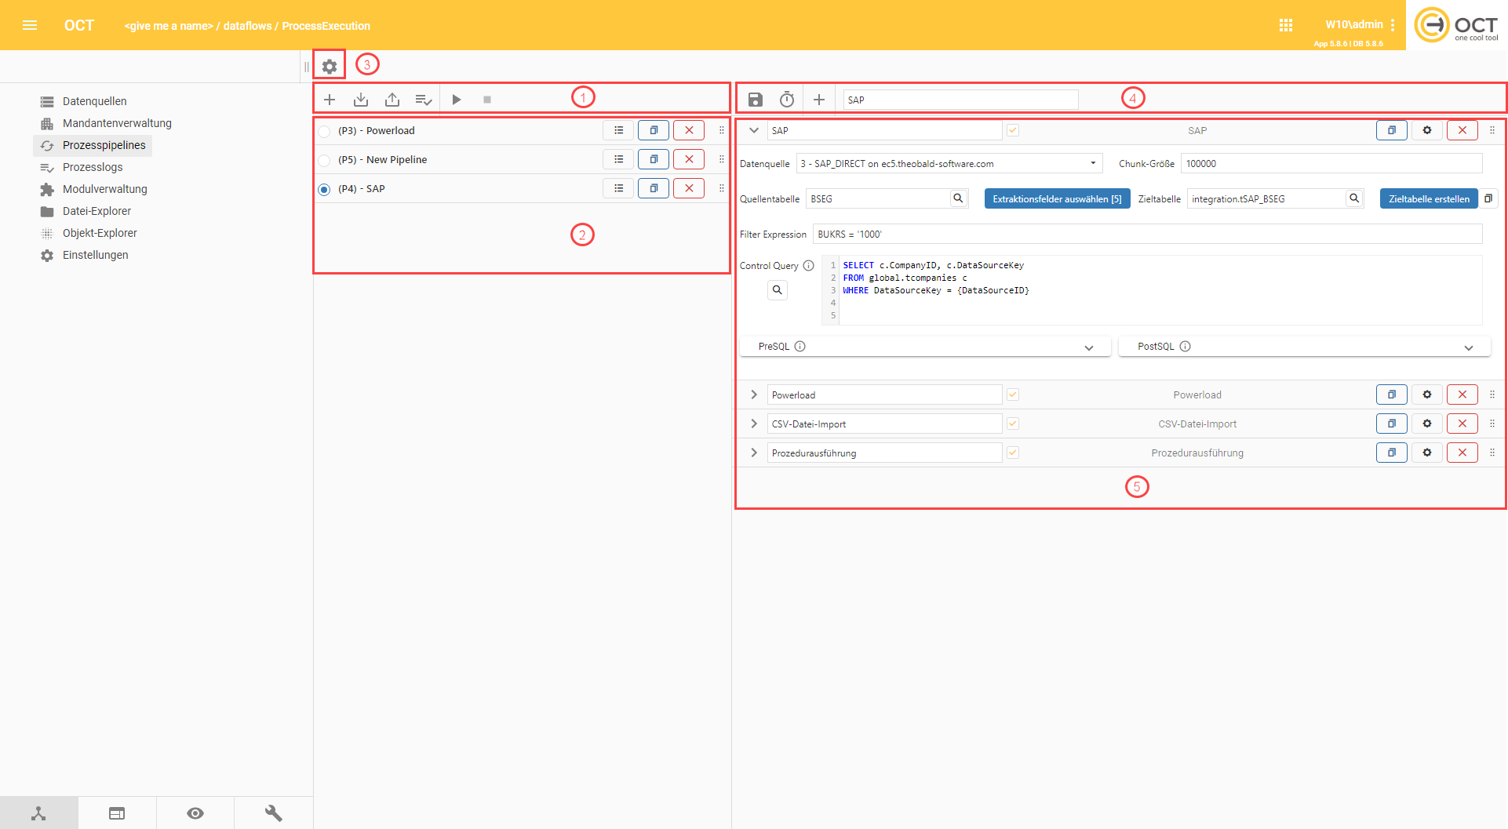The height and width of the screenshot is (829, 1508).
Task: Click the export pipeline upload icon
Action: click(x=392, y=100)
